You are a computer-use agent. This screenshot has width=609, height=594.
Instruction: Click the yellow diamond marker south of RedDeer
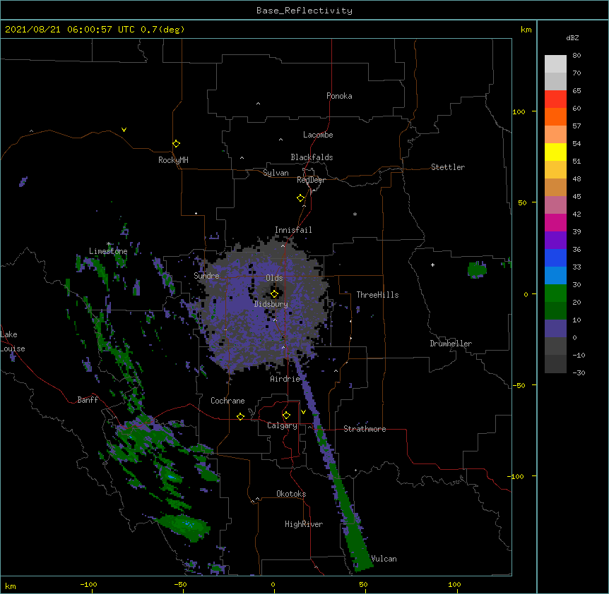coord(300,198)
